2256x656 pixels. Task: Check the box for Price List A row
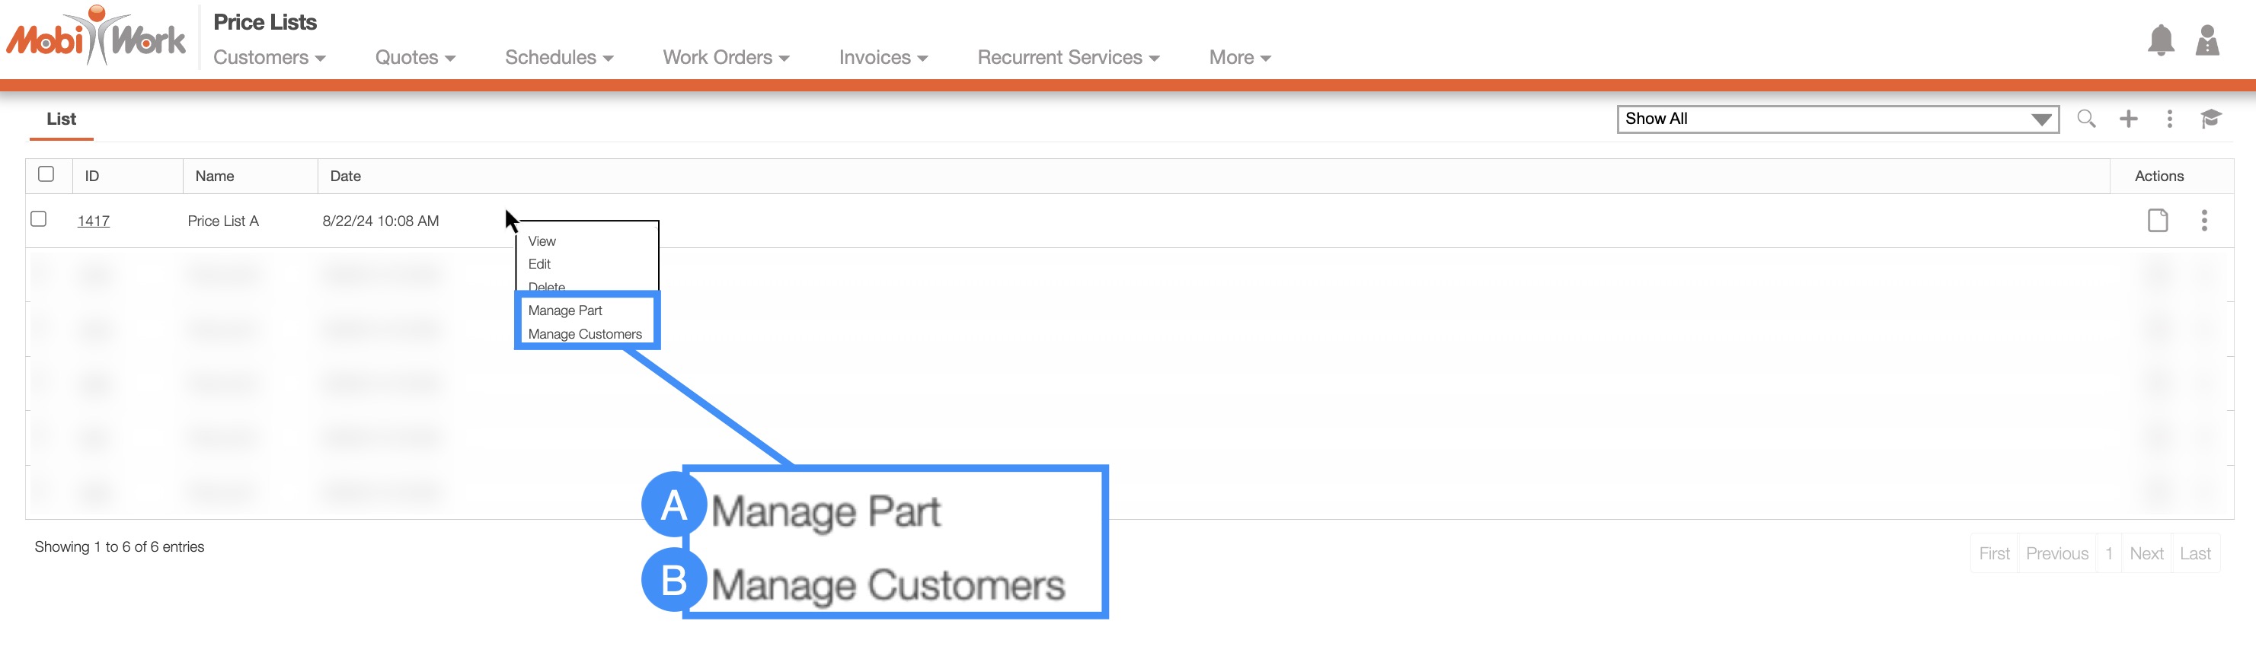click(39, 218)
